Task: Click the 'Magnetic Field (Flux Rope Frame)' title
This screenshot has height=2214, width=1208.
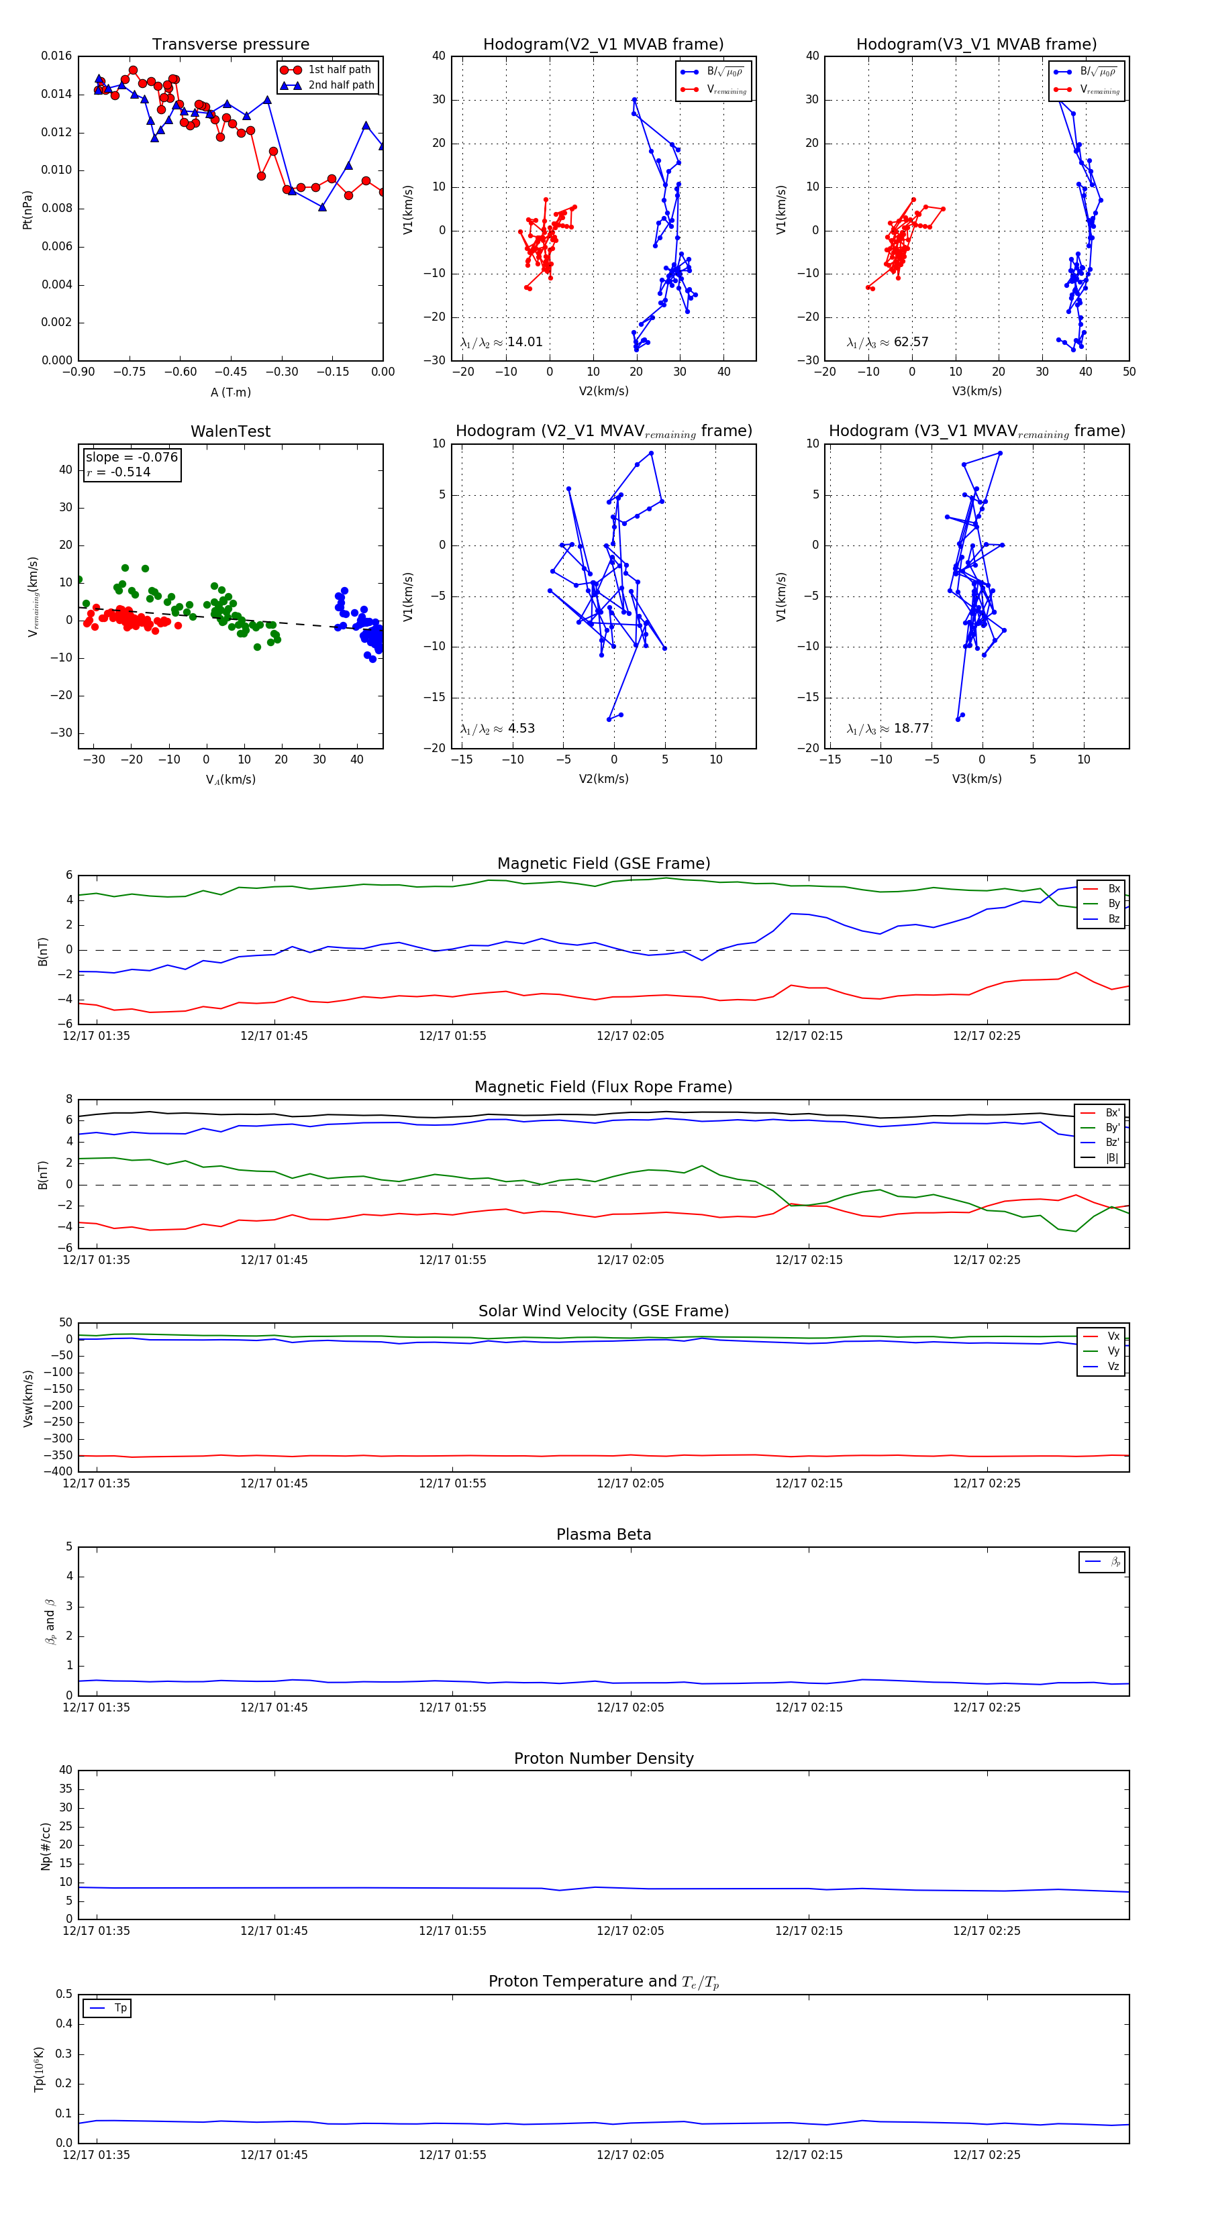Action: [x=603, y=1088]
